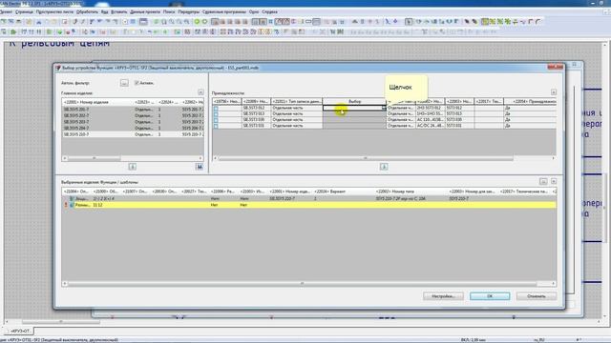
Task: Tick the checkbox in the 5ST3 030 accessory row
Action: (216, 120)
